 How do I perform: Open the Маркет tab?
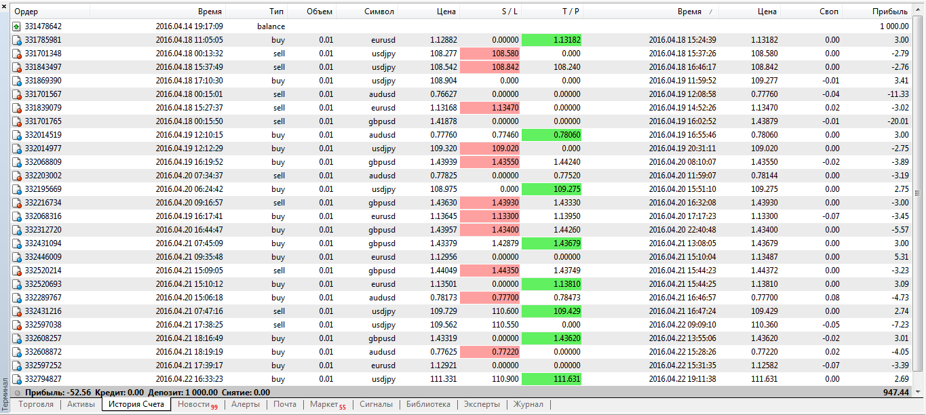(328, 404)
